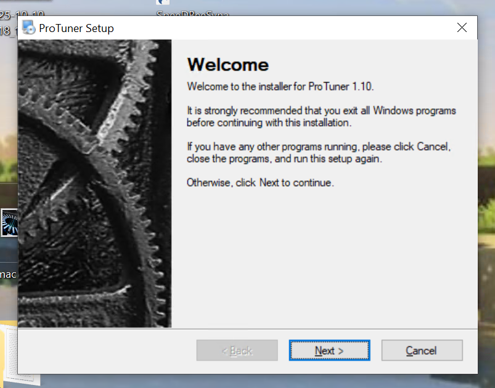
Task: Click the ProTuner installer icon in title bar
Action: (x=28, y=28)
